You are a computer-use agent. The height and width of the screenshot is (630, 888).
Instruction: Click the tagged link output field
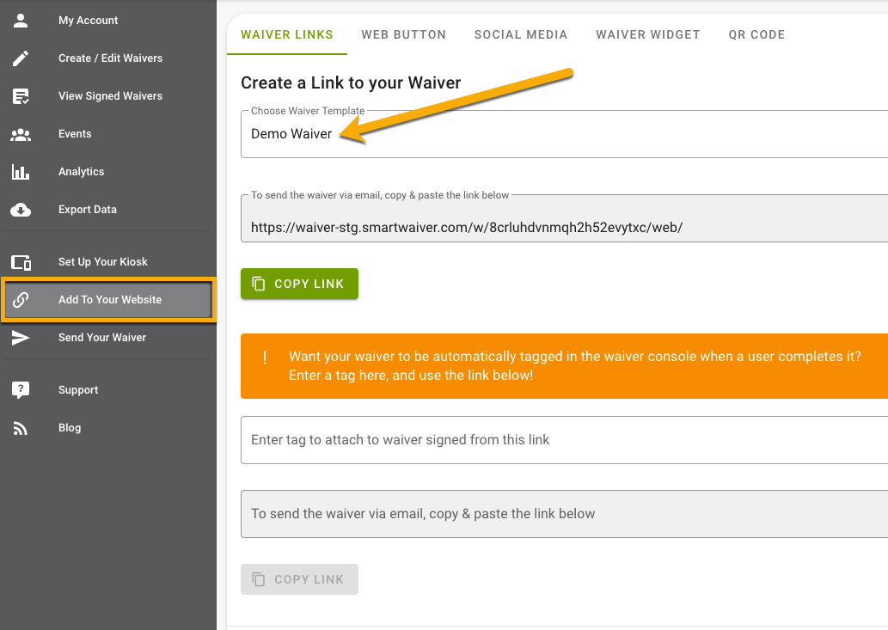pos(564,514)
